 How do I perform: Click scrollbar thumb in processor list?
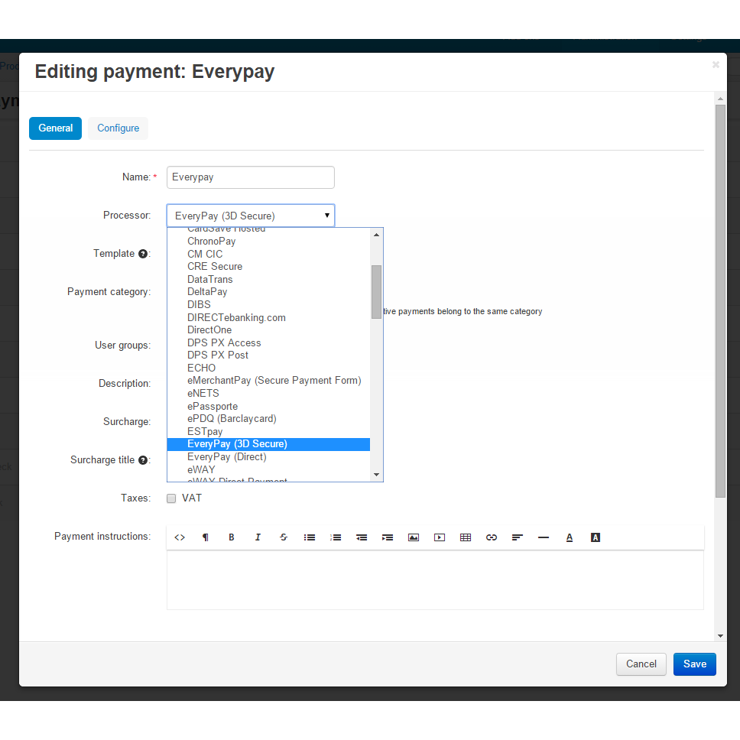pos(376,292)
